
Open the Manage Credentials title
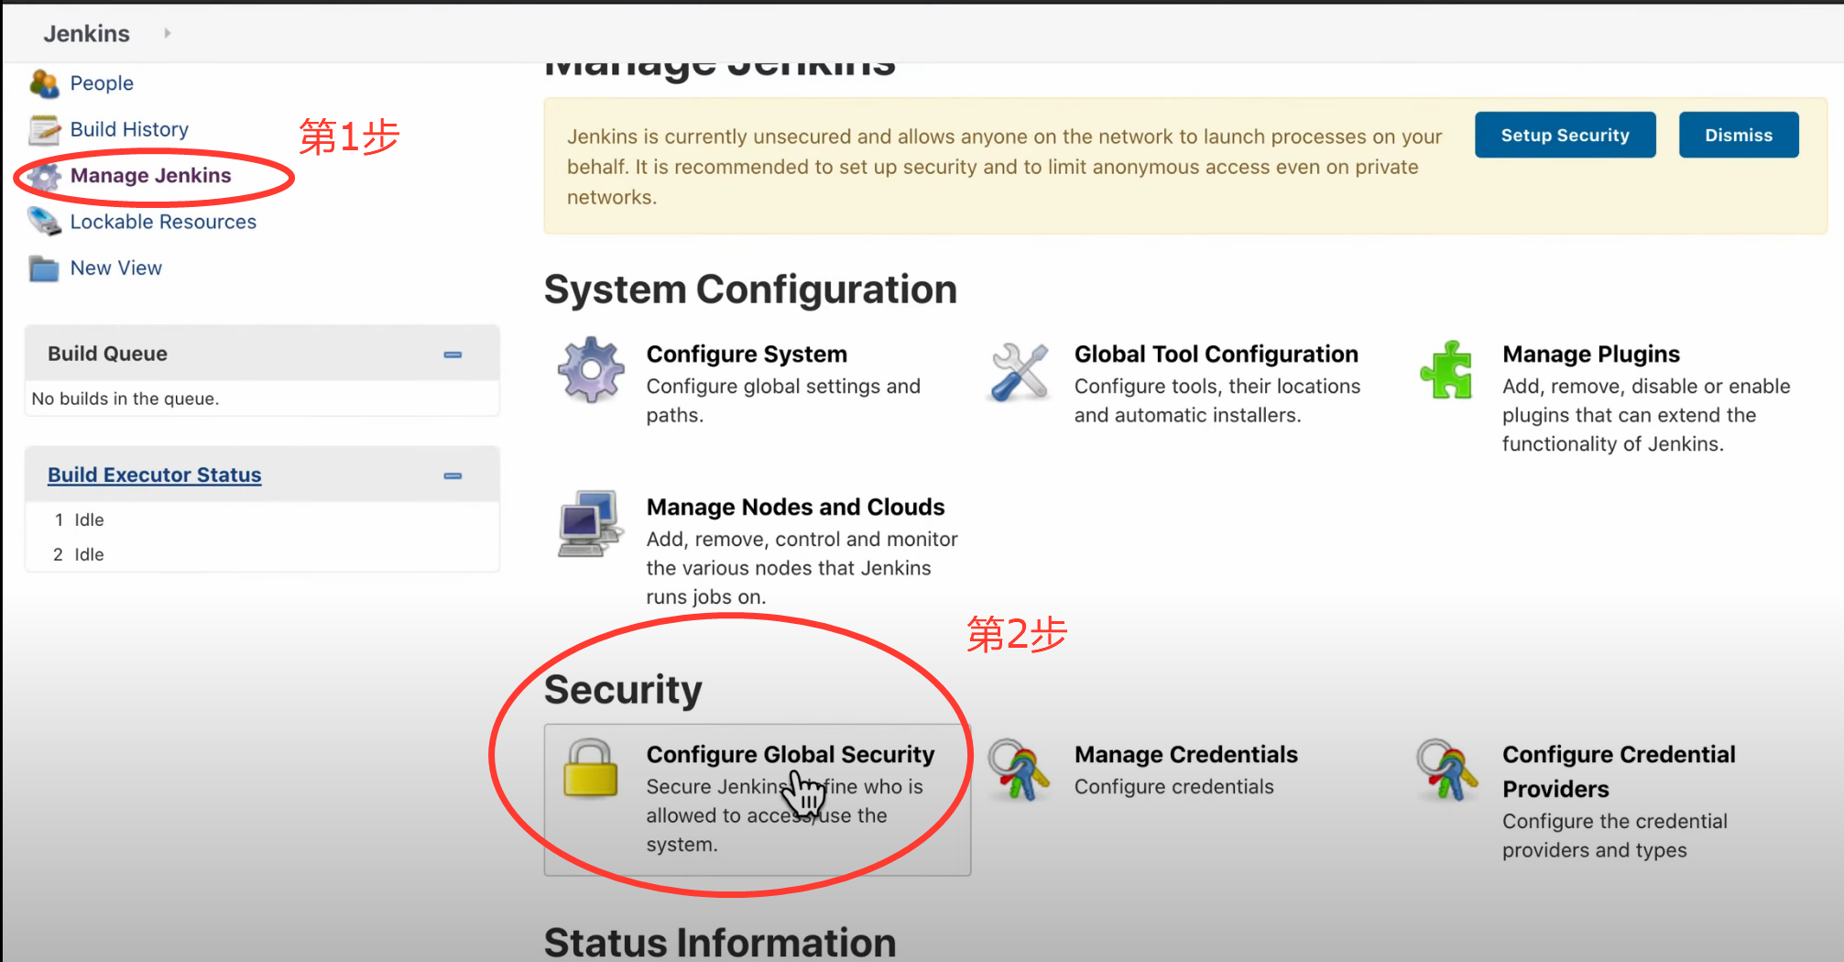[1185, 754]
